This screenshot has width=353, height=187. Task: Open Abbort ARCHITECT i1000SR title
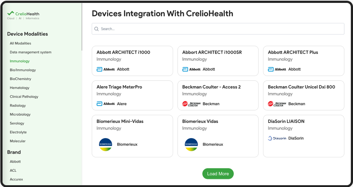coord(212,52)
